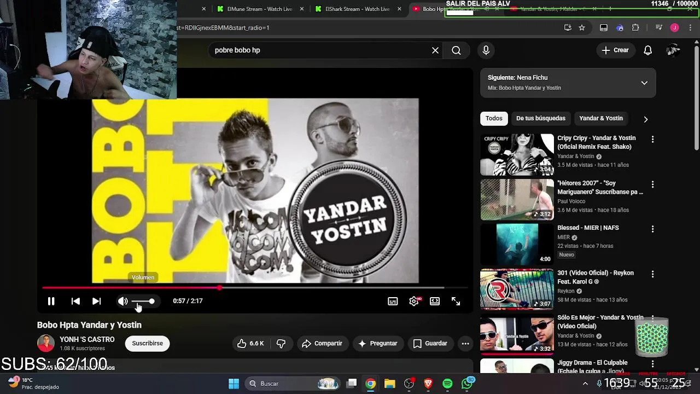Open options for Blessed - MIER video
Image resolution: width=700 pixels, height=394 pixels.
(652, 229)
